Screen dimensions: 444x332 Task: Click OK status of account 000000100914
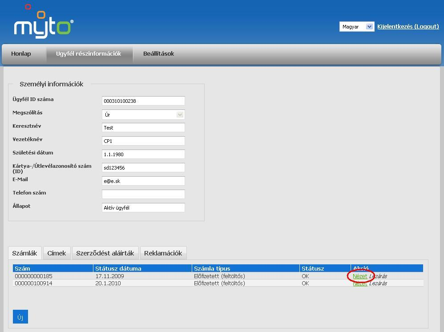tap(305, 283)
